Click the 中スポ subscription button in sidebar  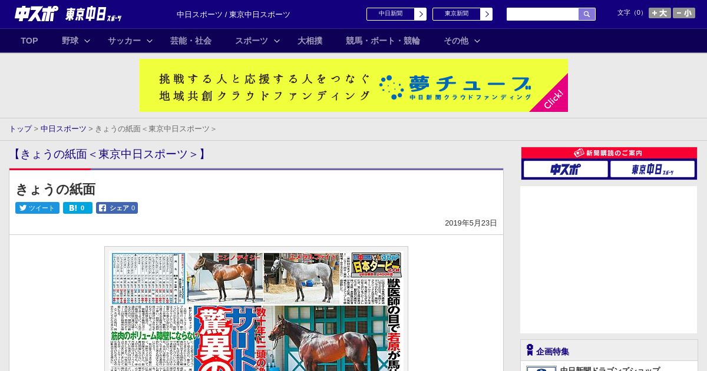[566, 170]
